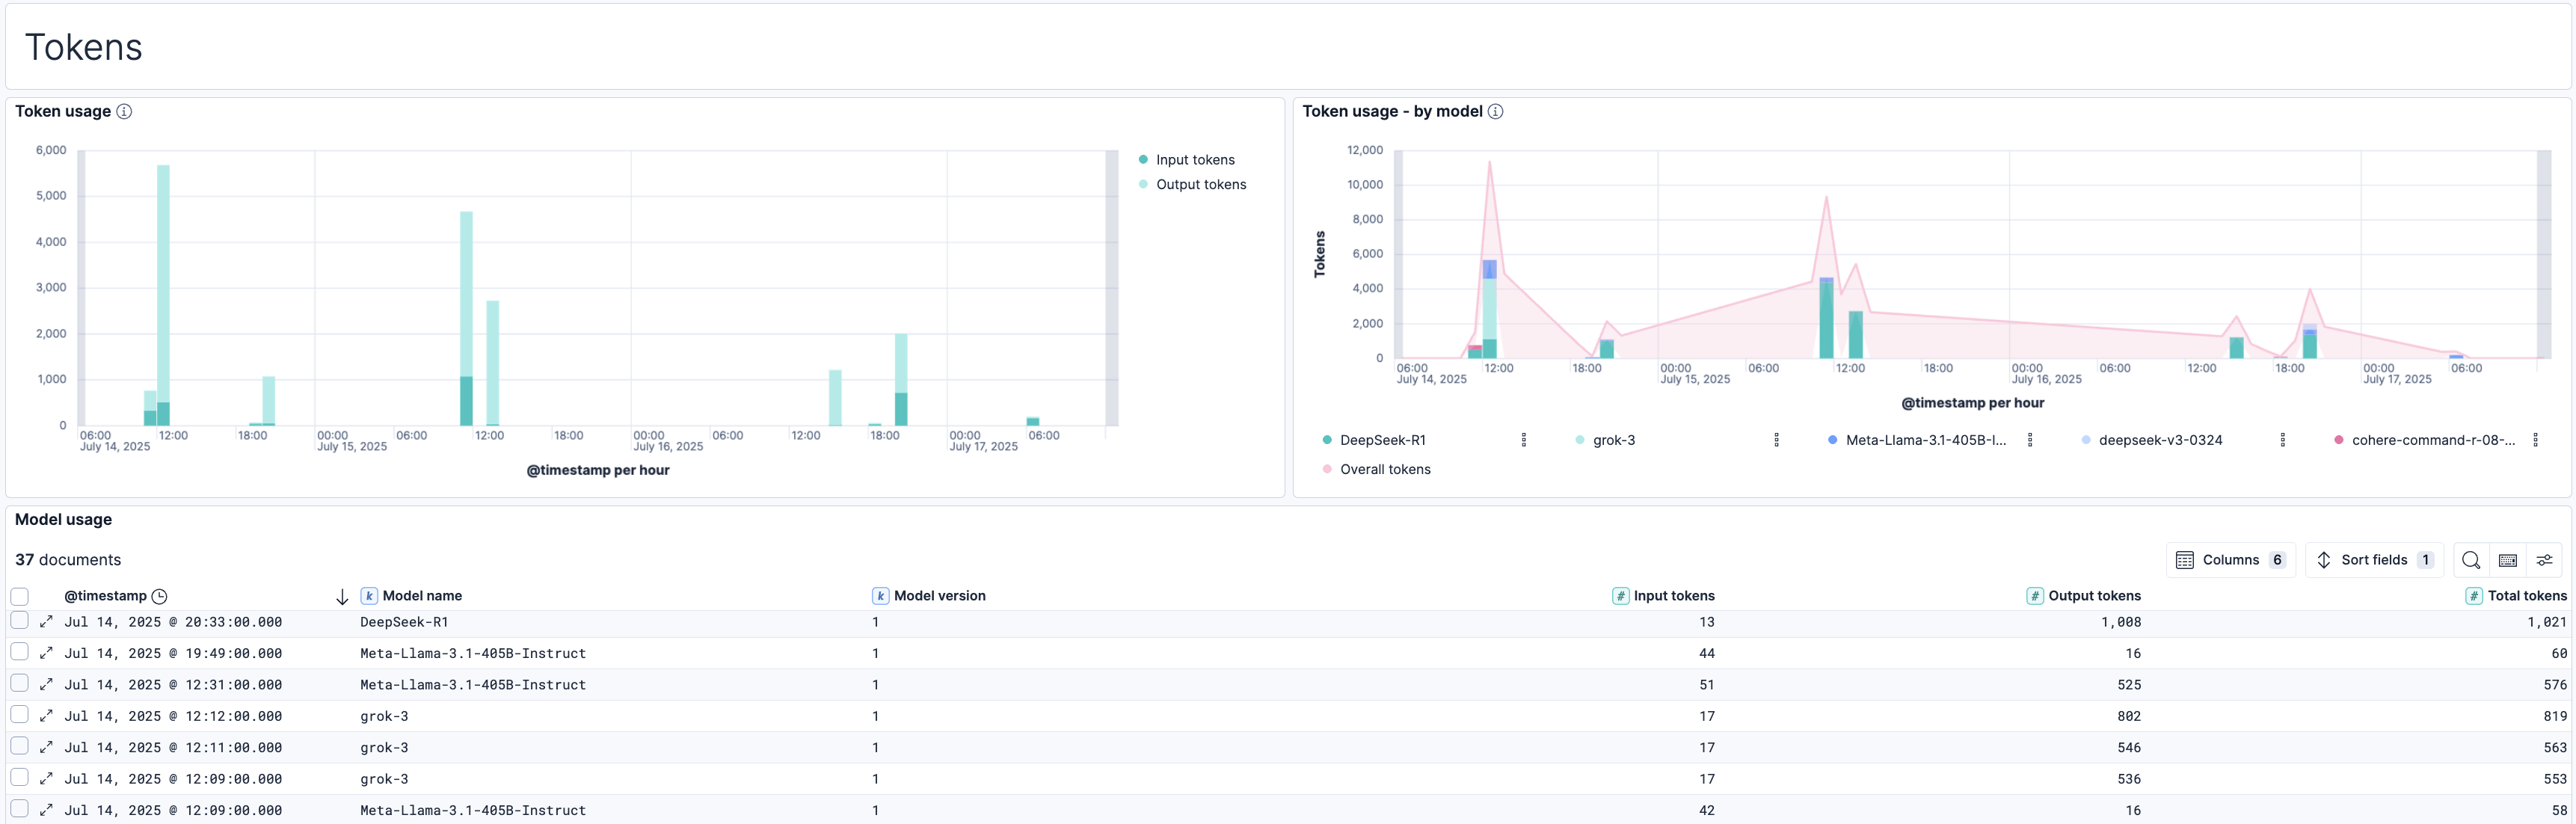Check the DeepSeek-R1 row checkbox
The image size is (2576, 824).
pos(20,620)
